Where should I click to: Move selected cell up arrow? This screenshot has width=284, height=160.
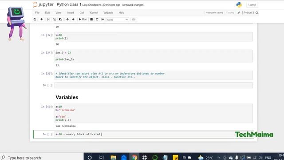tap(67, 20)
